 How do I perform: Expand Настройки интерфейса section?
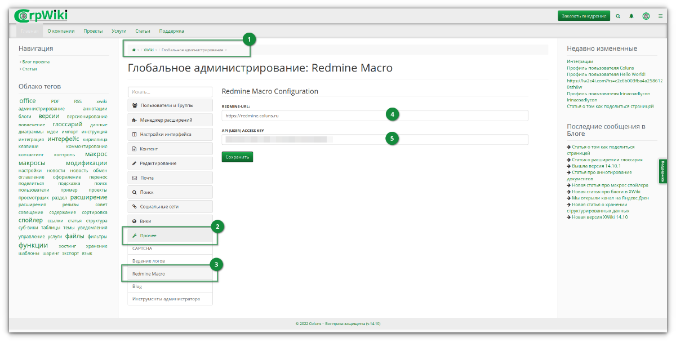[170, 134]
